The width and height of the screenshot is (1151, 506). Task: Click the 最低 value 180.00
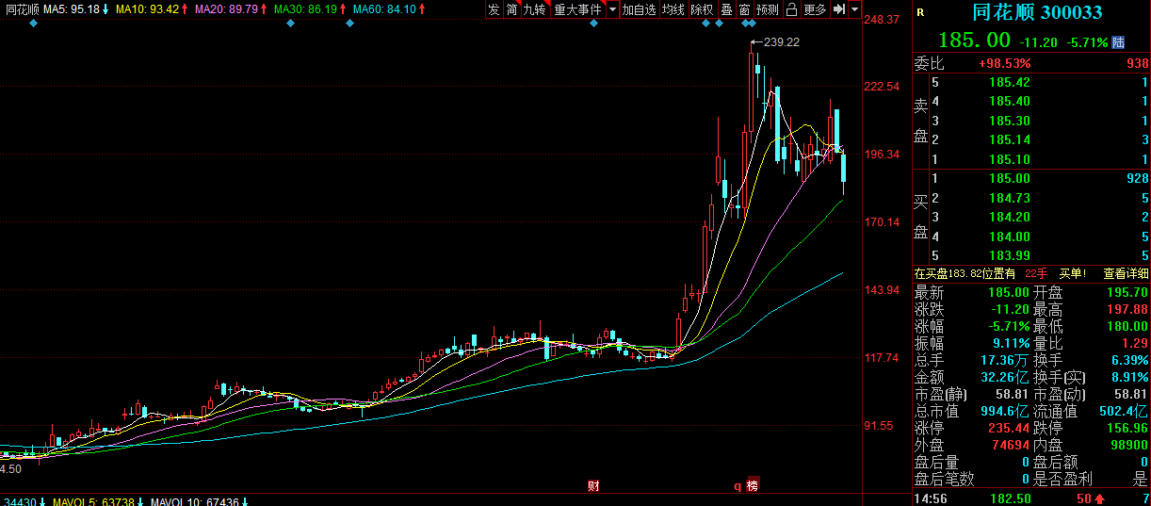tap(1128, 326)
